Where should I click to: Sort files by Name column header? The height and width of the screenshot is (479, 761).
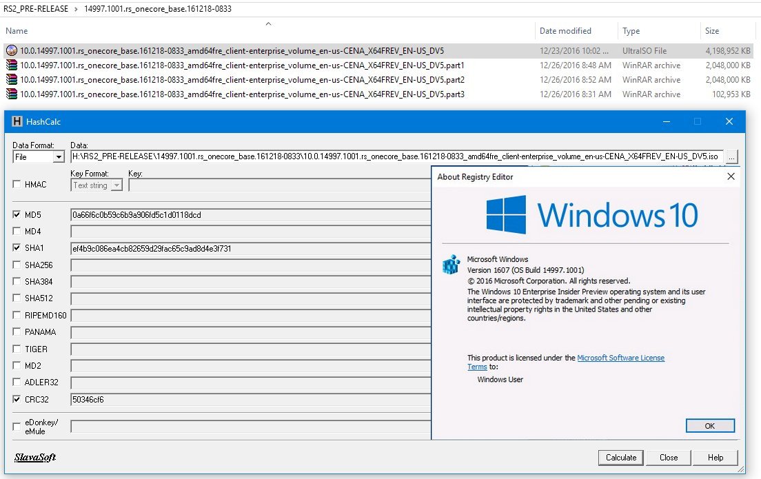coord(17,30)
